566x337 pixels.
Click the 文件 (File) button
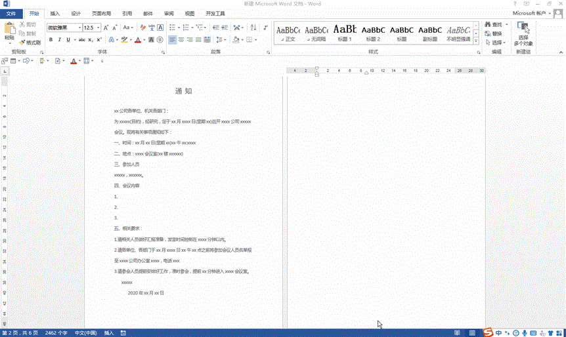(x=11, y=13)
